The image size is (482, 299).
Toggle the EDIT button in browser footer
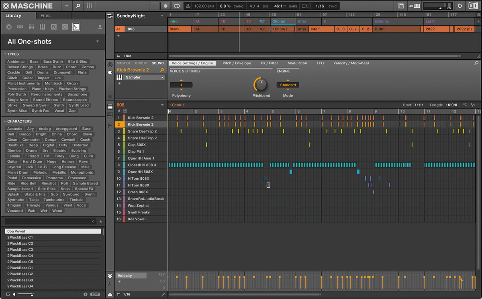(x=95, y=295)
